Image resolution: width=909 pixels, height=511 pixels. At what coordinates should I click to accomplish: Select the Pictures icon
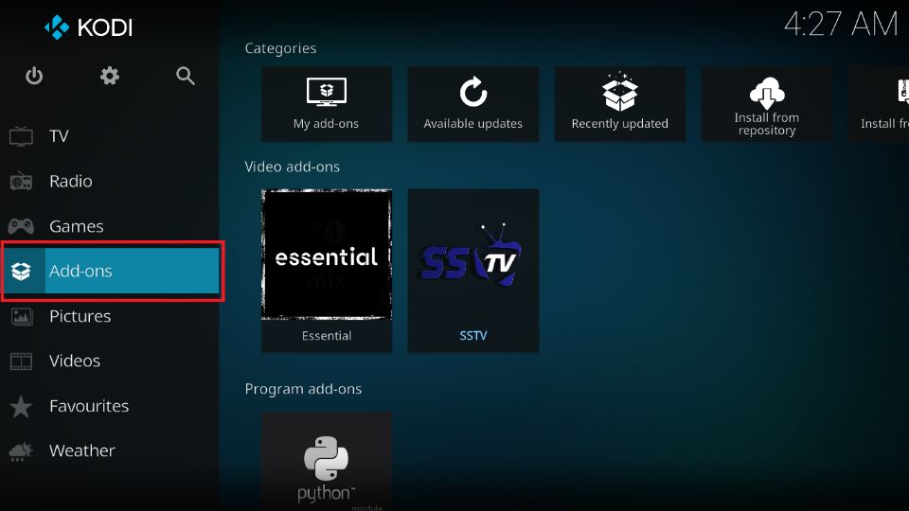21,316
